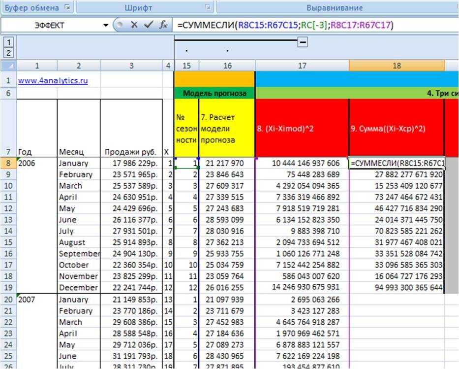
Task: Click the Select All corner button
Action: tap(8, 66)
